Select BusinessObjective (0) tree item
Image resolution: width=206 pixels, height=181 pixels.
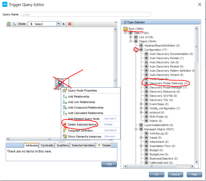click(x=163, y=159)
